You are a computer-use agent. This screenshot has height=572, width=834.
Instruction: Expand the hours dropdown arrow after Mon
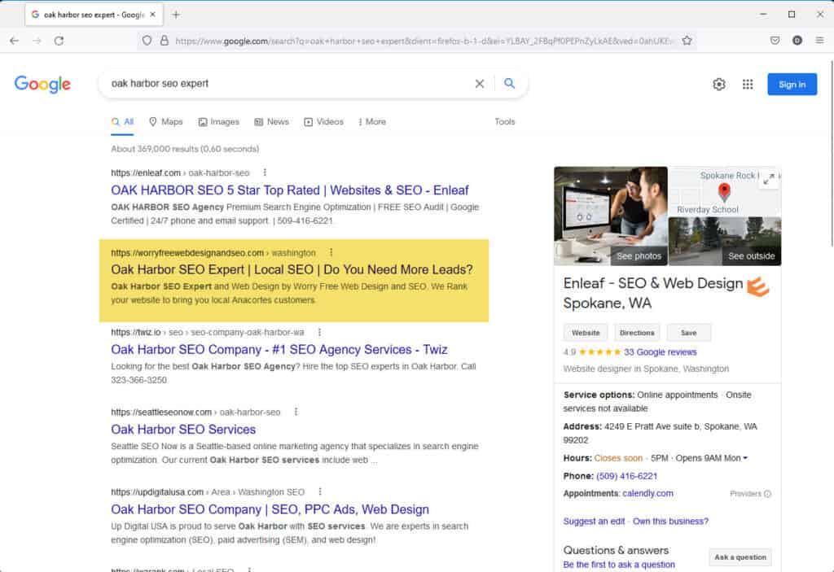point(745,458)
